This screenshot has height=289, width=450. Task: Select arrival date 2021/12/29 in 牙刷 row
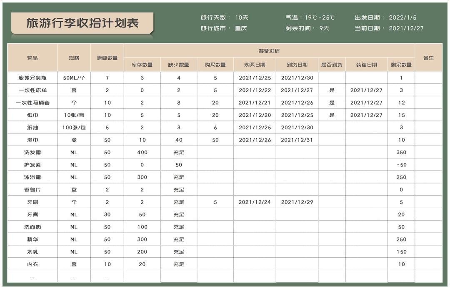(297, 202)
